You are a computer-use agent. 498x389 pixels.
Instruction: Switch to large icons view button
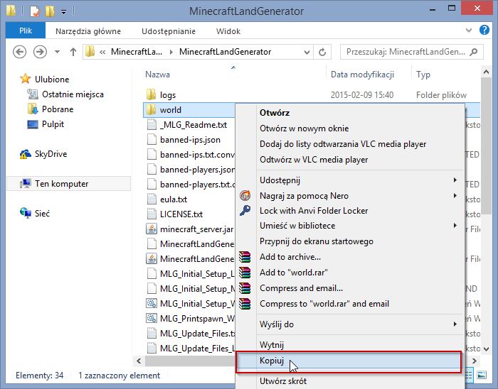482,376
